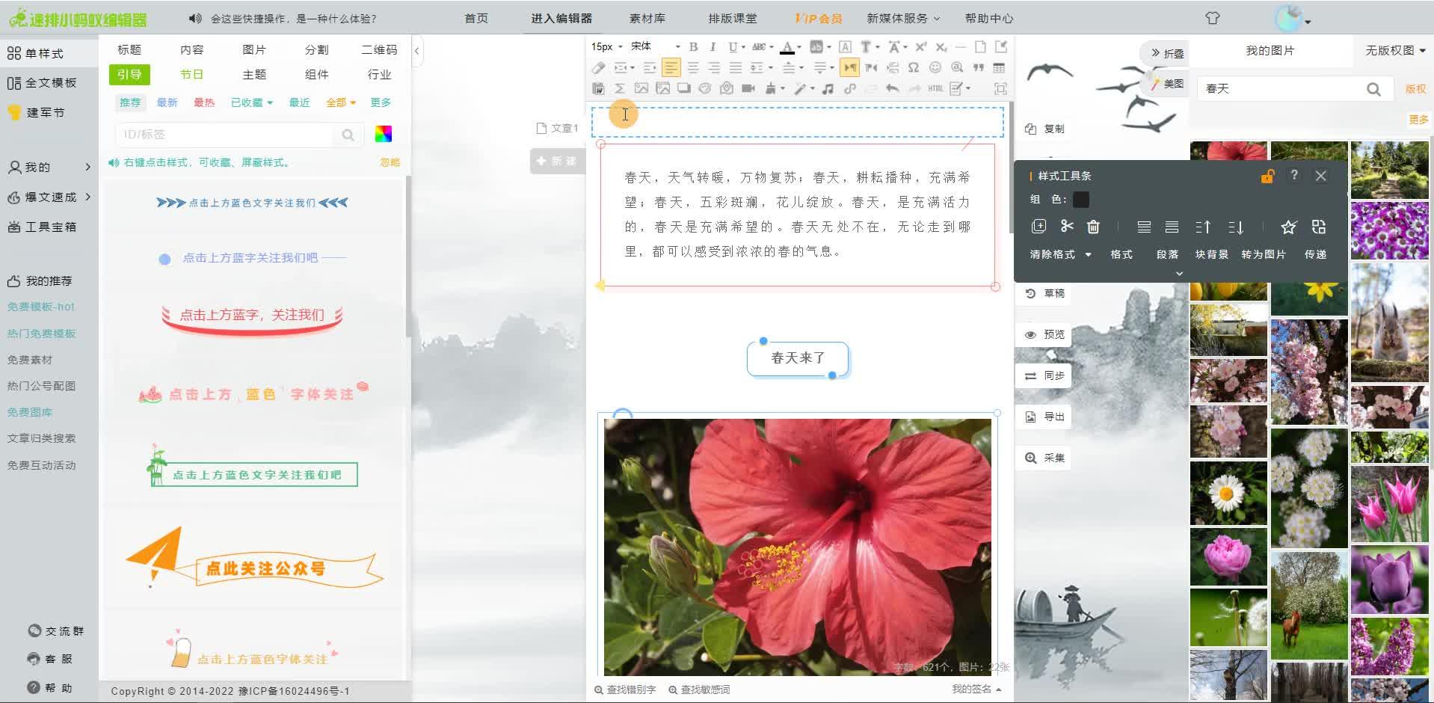Click the Bold formatting icon
1434x703 pixels.
tap(693, 47)
